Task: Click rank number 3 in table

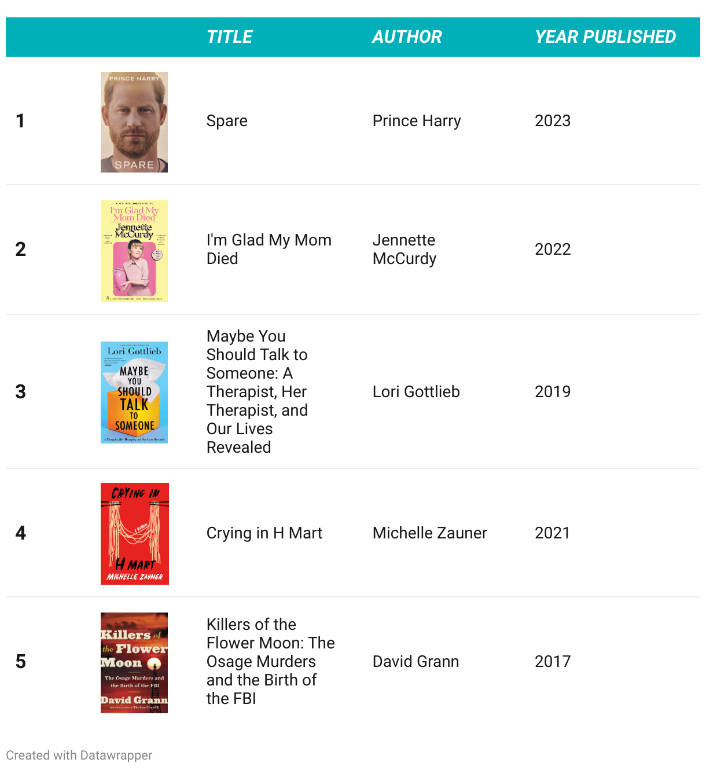Action: [21, 392]
